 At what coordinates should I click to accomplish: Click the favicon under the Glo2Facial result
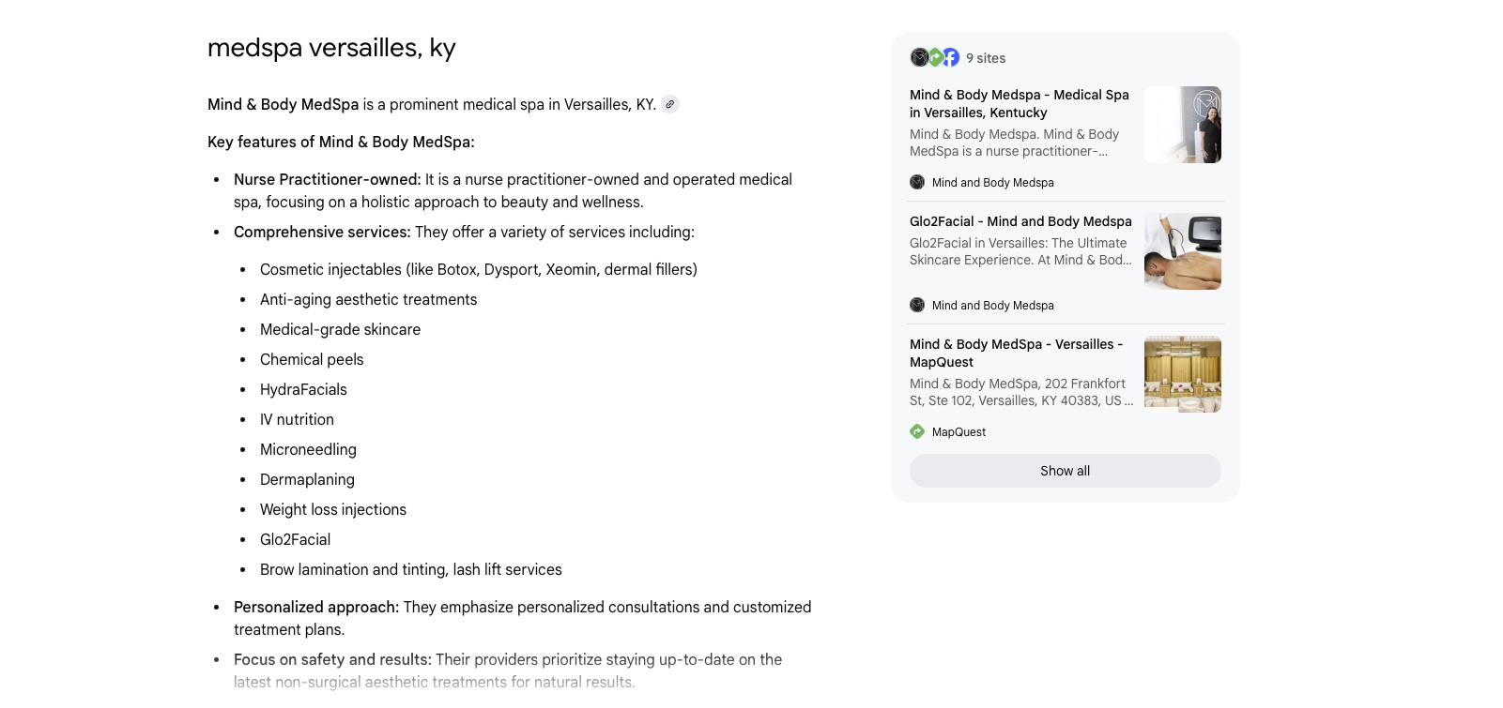pos(917,305)
